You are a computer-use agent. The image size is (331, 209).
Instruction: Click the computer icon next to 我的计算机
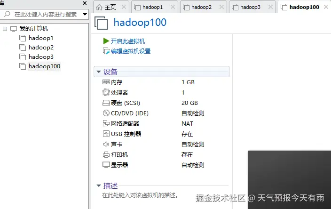[14, 29]
